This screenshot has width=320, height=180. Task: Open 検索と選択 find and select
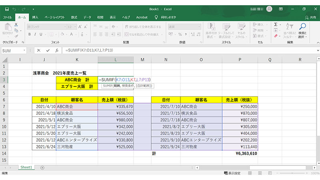[302, 31]
